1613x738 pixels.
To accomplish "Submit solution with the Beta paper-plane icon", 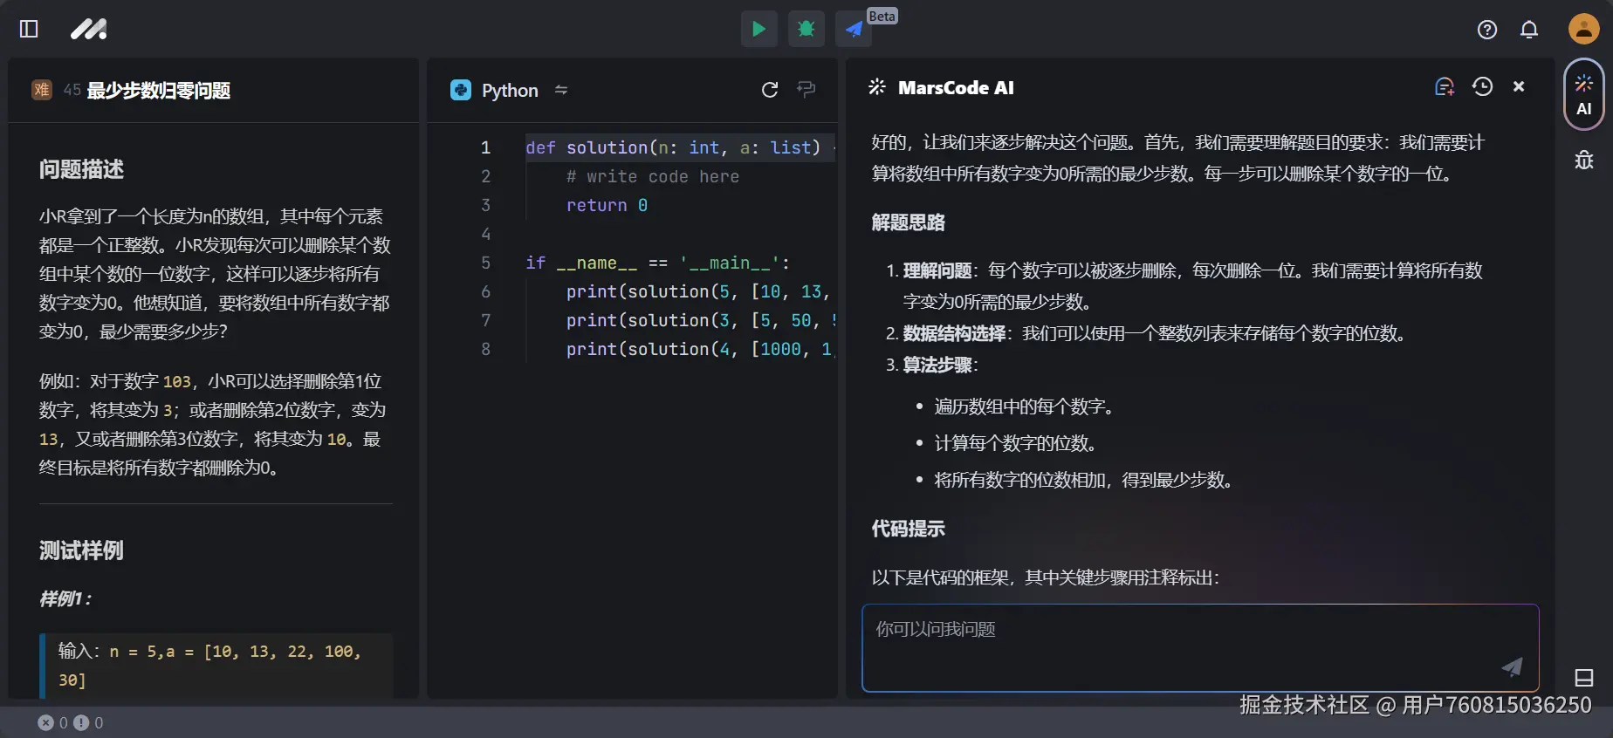I will coord(853,29).
